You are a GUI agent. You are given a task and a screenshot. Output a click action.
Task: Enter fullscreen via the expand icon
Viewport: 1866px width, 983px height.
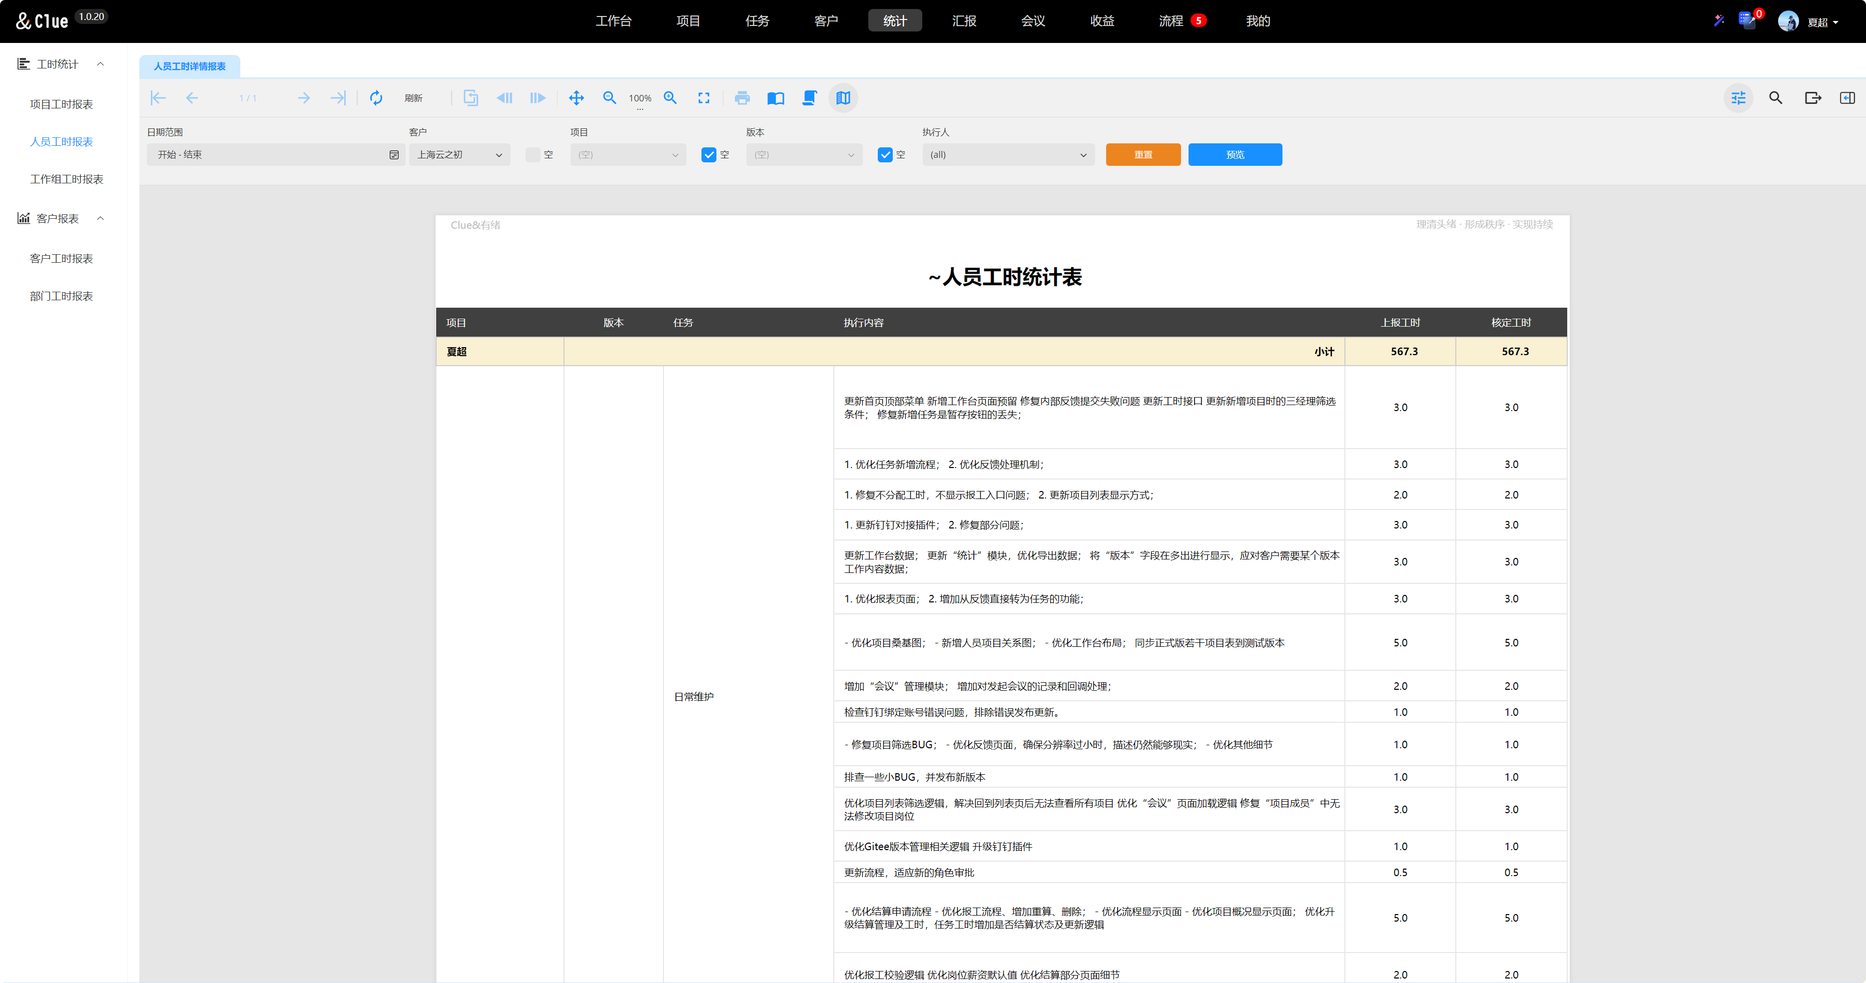coord(703,98)
